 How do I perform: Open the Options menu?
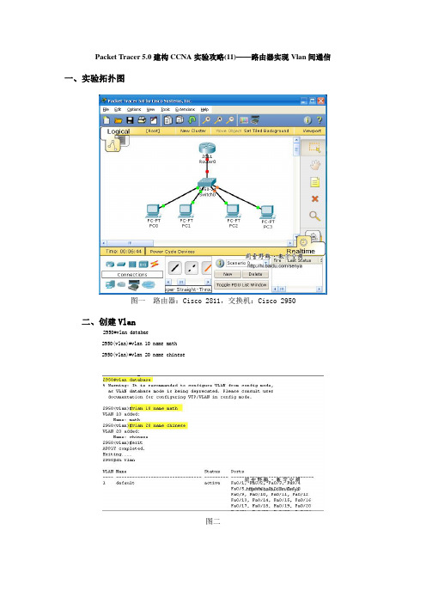134,110
